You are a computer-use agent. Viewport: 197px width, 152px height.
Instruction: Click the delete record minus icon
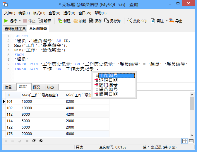pos(13,141)
